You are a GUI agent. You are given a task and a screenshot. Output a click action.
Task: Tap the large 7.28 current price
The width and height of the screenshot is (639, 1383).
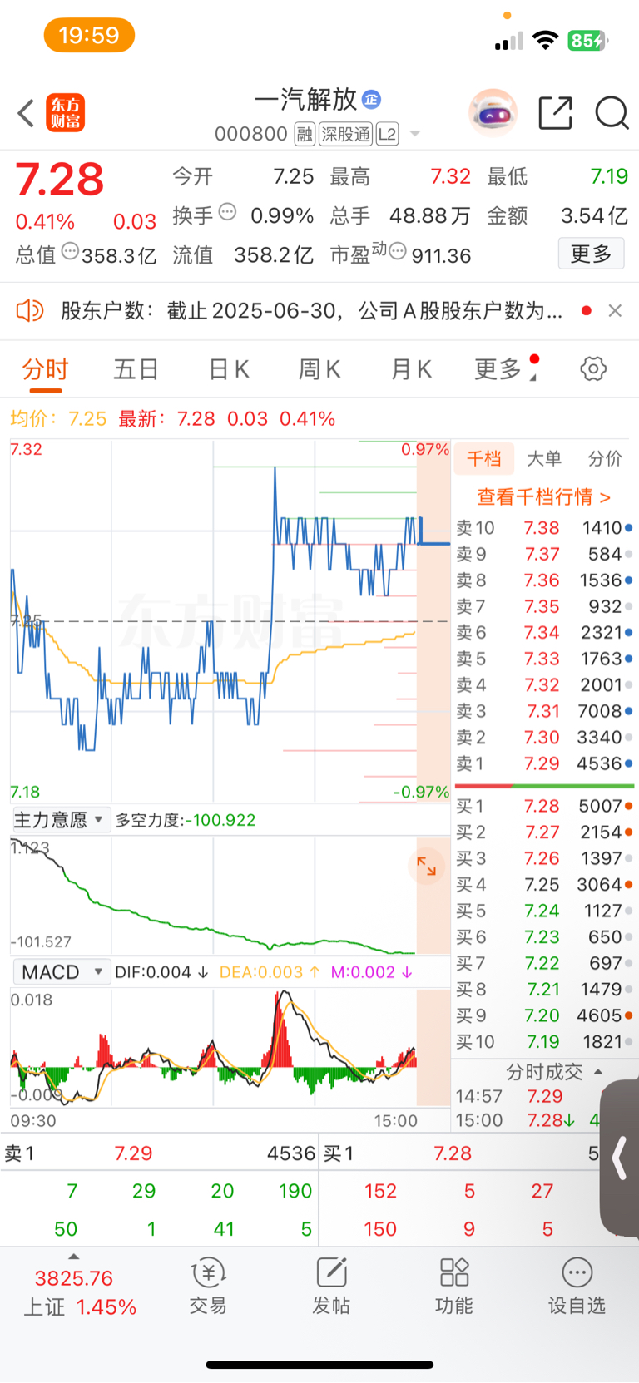60,180
